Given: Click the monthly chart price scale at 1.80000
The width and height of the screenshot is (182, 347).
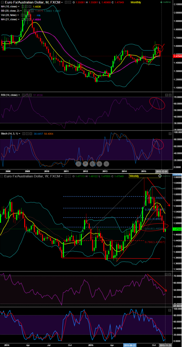Looking at the screenshot, I should coord(173,29).
